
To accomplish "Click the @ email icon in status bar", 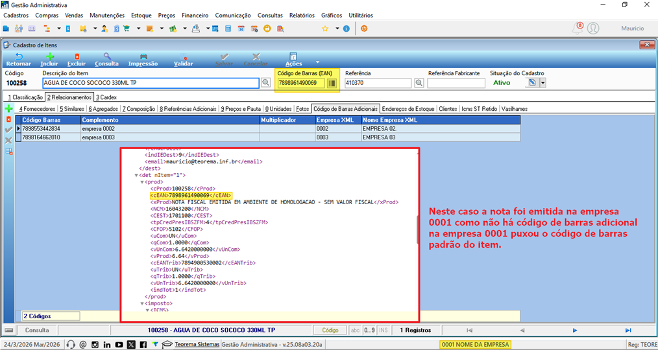I will click(83, 345).
